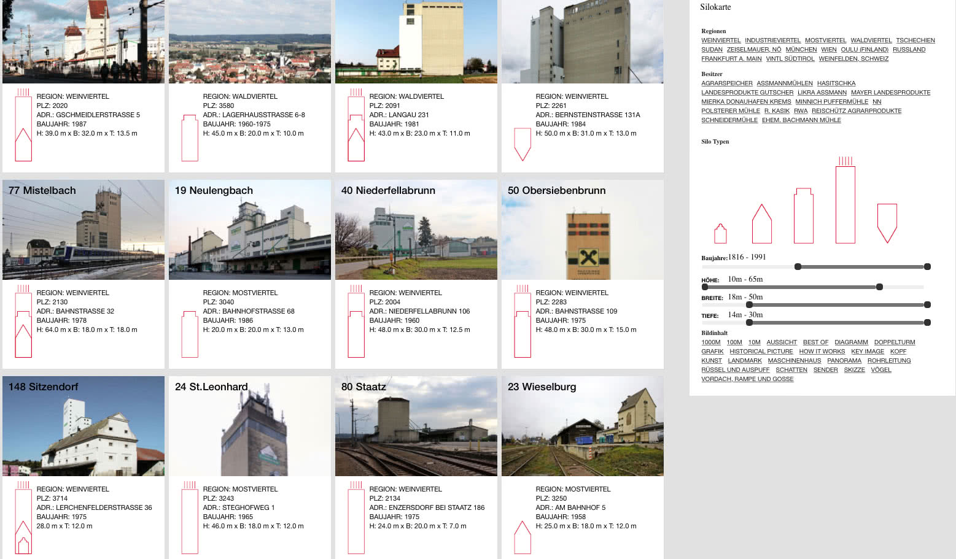Open the DOPPELTURM Bildinhalt filter
This screenshot has width=956, height=559.
(895, 342)
